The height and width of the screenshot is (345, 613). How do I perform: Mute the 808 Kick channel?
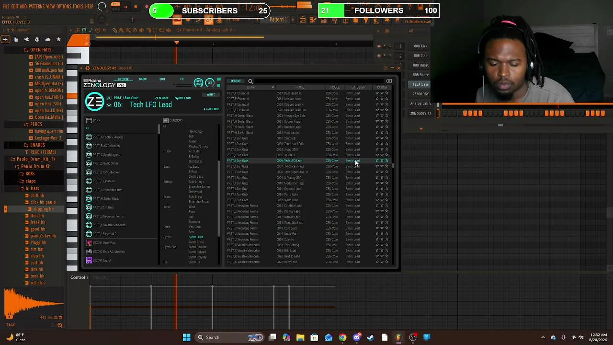coord(379,46)
